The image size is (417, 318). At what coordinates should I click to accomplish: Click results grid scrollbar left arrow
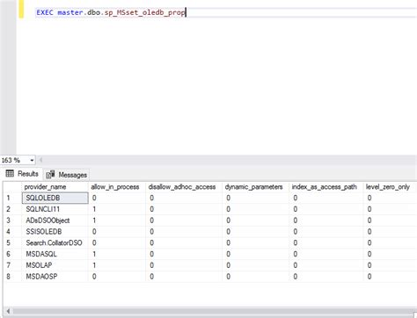(x=8, y=311)
